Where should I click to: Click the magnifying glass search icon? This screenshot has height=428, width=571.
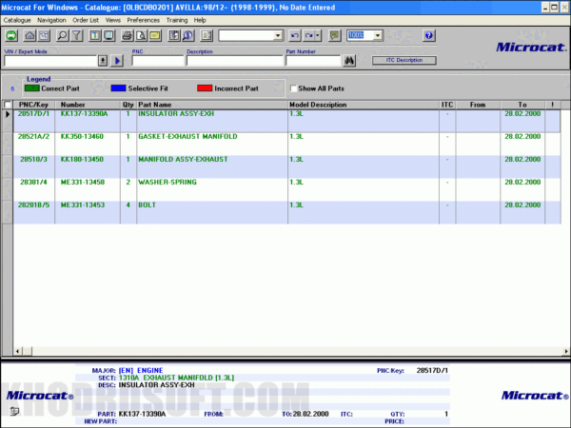pyautogui.click(x=62, y=35)
